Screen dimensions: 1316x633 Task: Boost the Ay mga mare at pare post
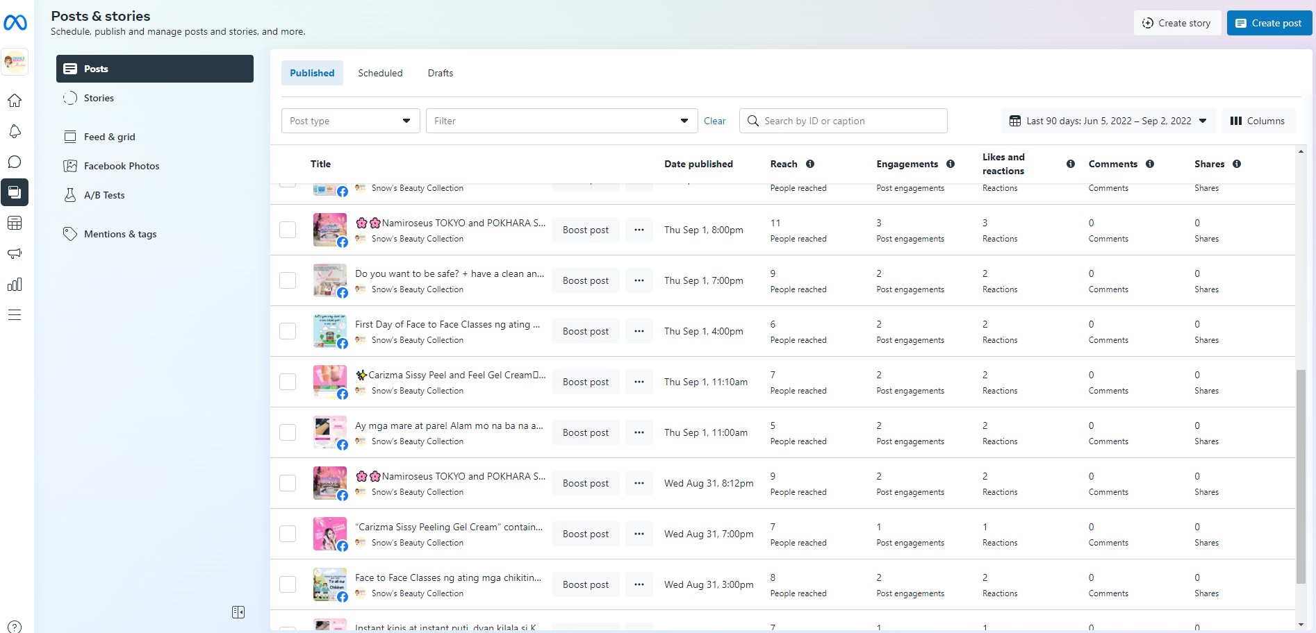click(x=586, y=432)
